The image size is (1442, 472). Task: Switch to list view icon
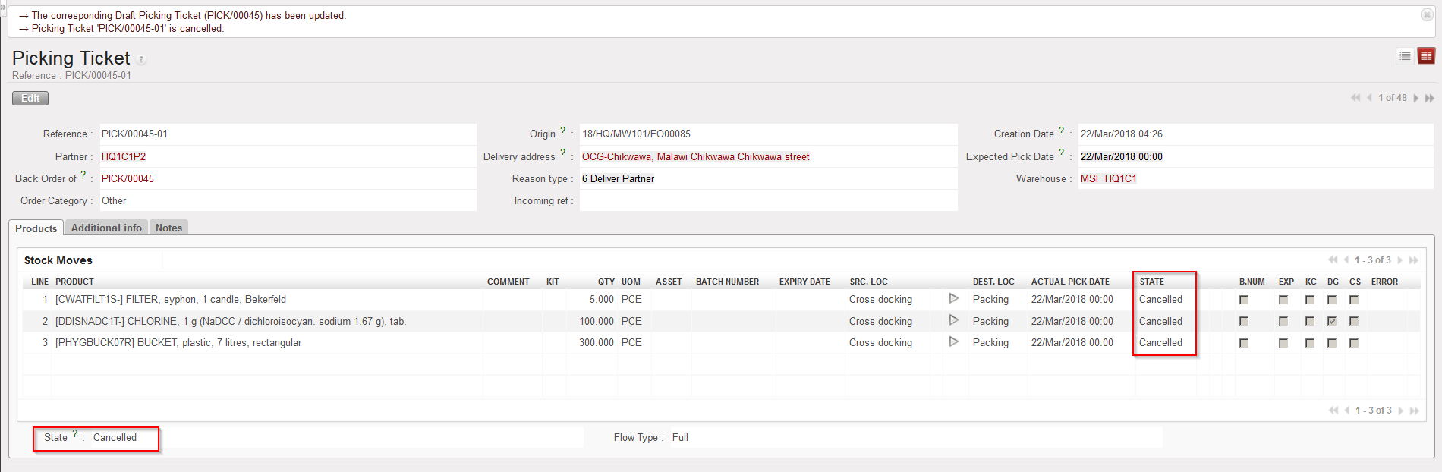1405,56
